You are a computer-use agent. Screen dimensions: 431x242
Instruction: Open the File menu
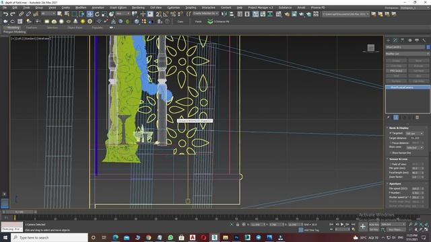click(x=5, y=7)
